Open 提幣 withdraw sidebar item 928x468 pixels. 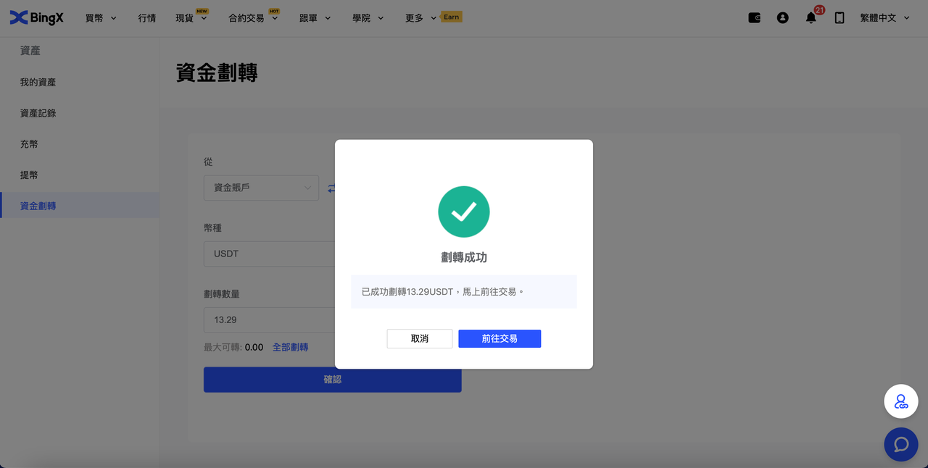(x=29, y=175)
